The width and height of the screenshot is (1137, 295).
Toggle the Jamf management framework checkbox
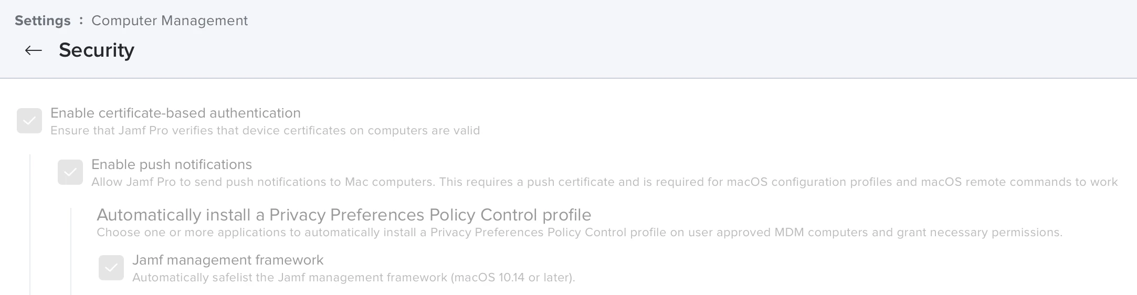pos(111,268)
